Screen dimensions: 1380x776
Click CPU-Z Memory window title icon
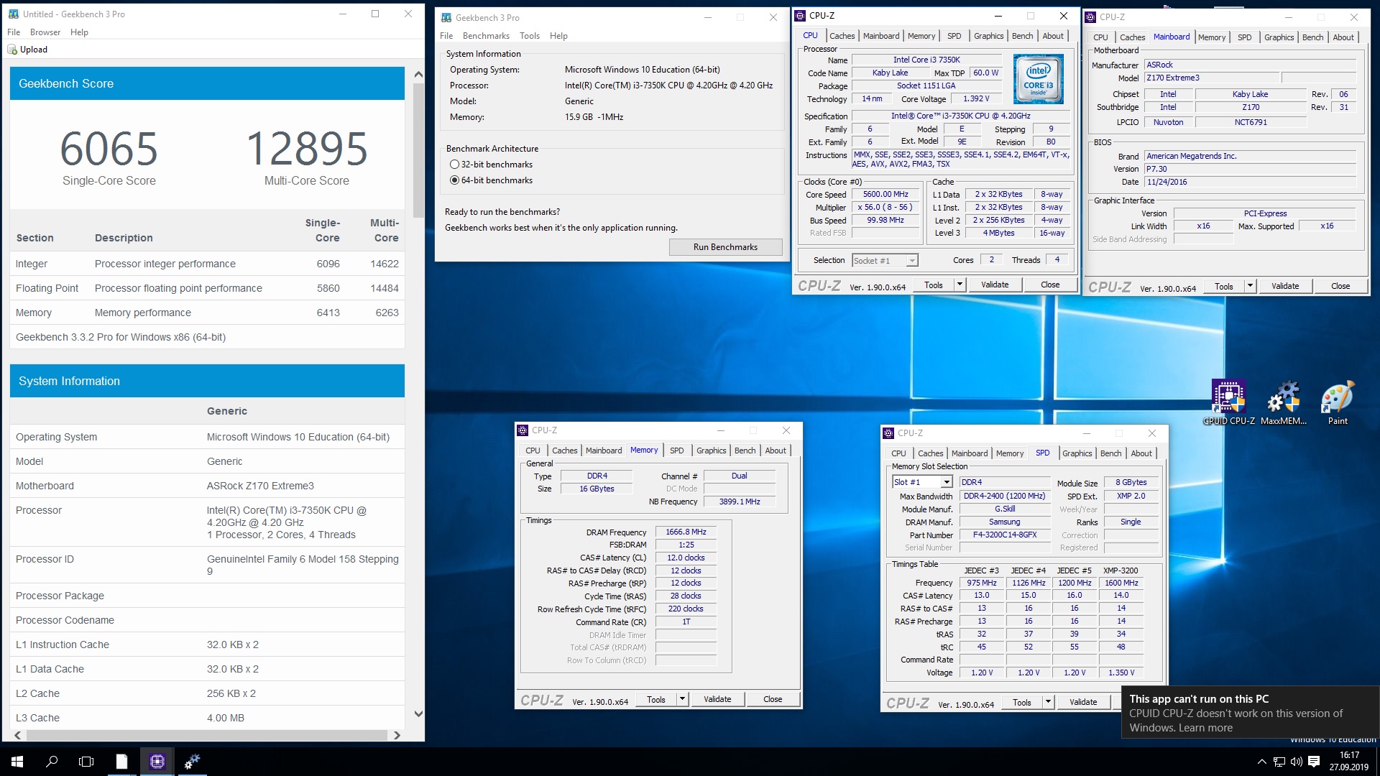click(523, 430)
